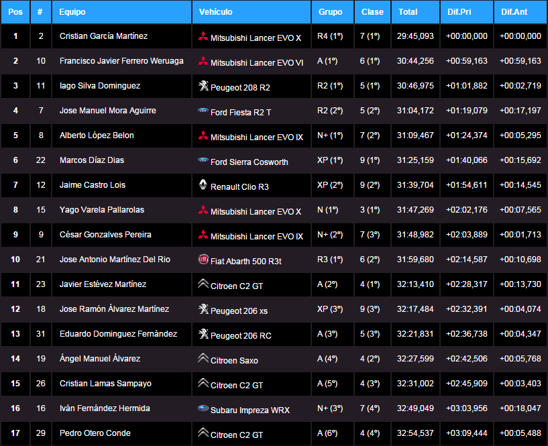Select the "Equipo" column header
Viewport: 548px width, 446px height.
click(121, 12)
